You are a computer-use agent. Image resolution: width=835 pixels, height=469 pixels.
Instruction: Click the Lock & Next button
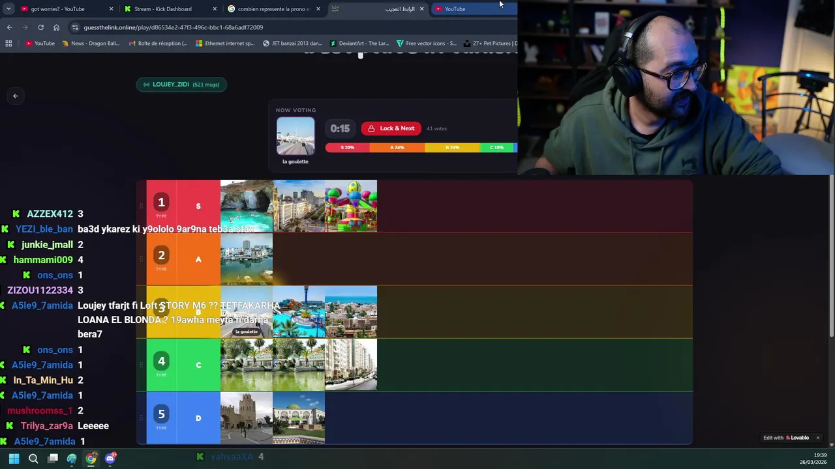click(391, 128)
